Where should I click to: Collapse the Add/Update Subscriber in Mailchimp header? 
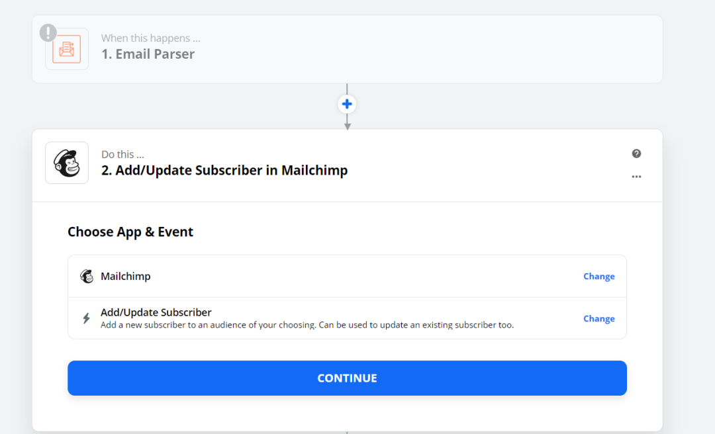tap(347, 165)
